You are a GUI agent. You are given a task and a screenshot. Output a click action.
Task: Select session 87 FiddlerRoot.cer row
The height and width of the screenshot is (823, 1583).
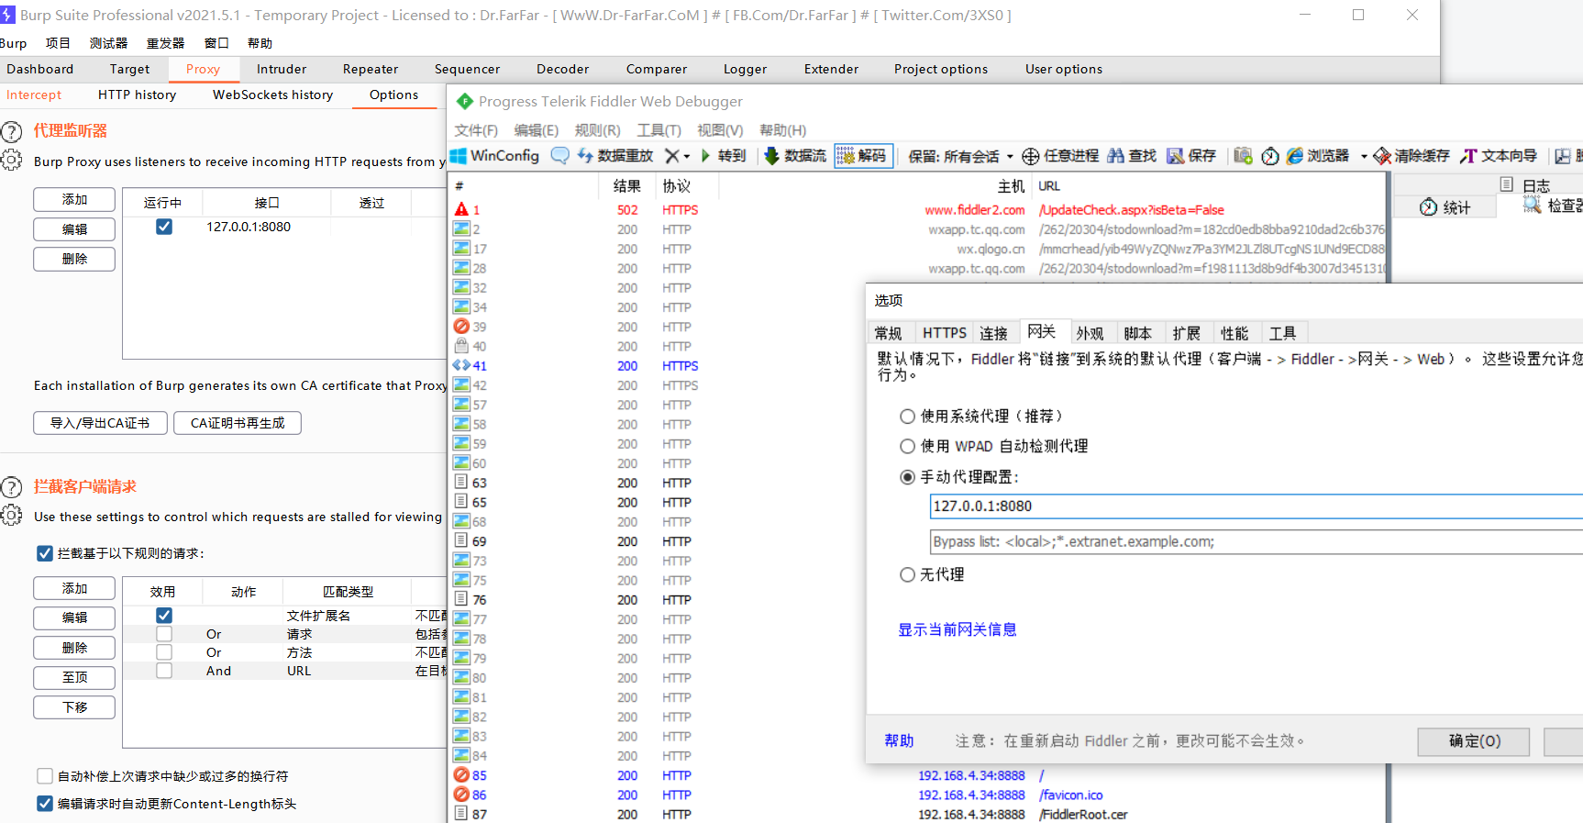918,814
